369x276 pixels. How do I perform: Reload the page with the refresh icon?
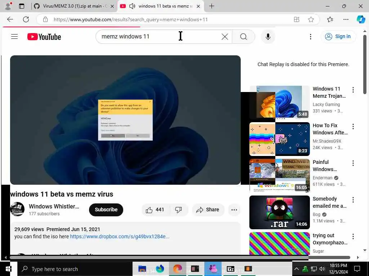point(26,19)
